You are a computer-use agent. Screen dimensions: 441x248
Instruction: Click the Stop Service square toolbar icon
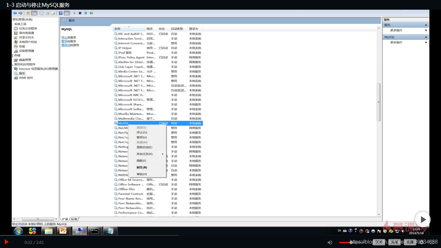coord(80,13)
